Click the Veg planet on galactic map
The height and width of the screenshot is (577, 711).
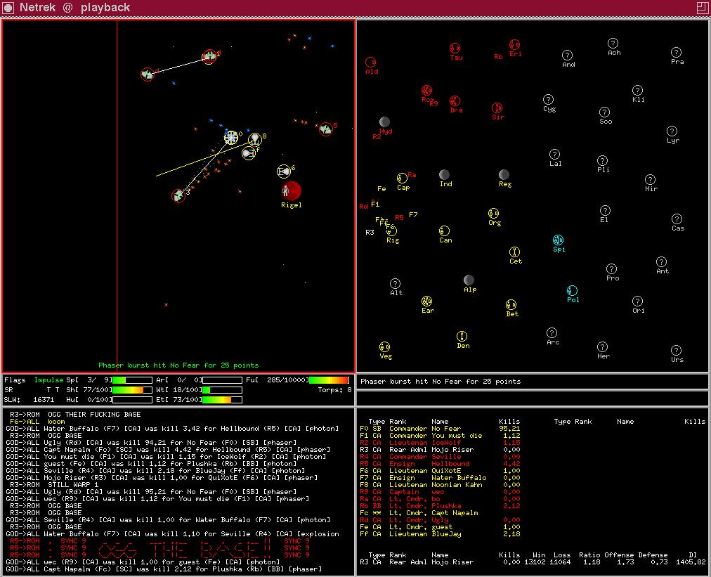click(x=384, y=347)
